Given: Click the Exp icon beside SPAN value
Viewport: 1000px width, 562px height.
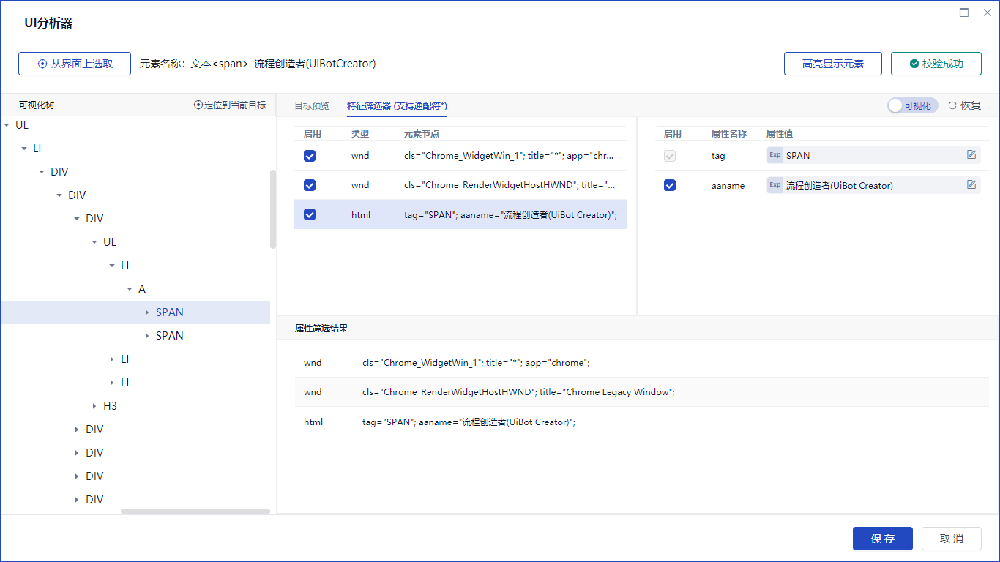Looking at the screenshot, I should point(775,155).
